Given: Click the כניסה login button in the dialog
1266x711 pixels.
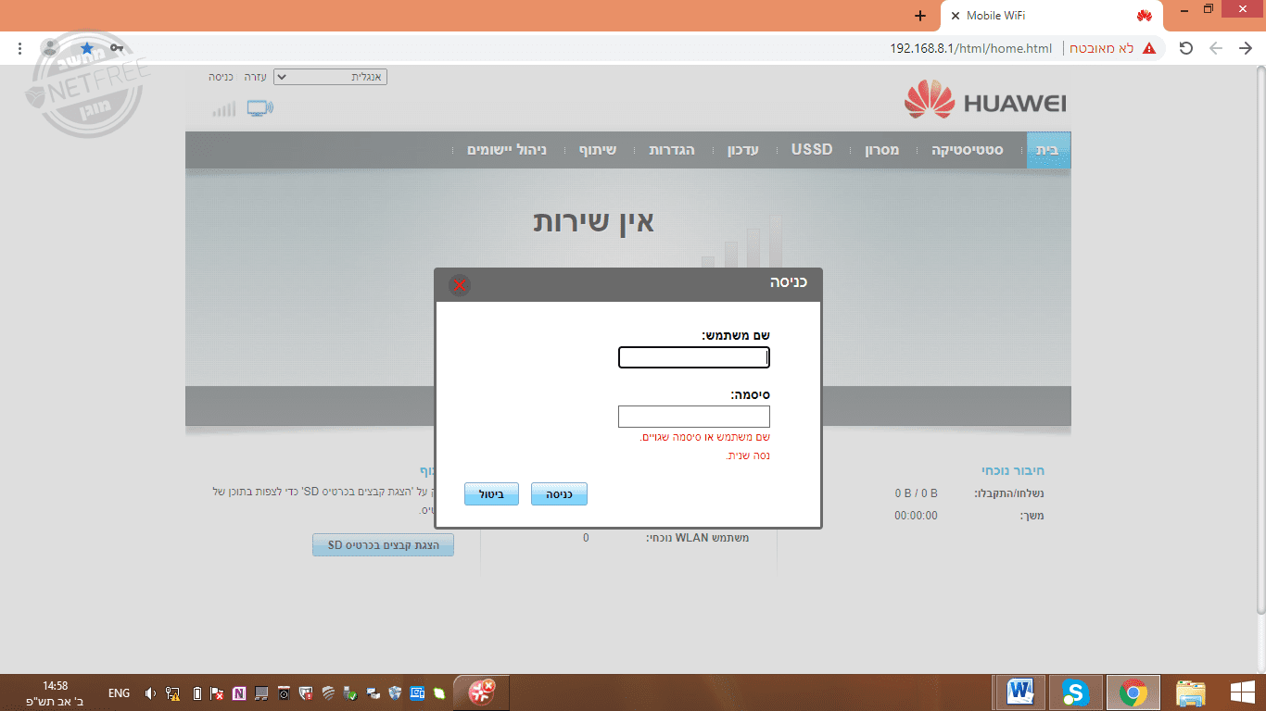Looking at the screenshot, I should (x=559, y=493).
